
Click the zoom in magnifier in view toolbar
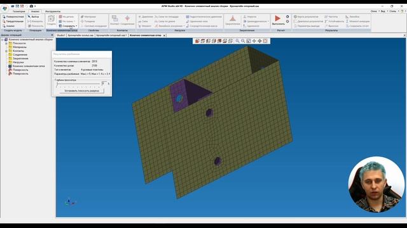pyautogui.click(x=237, y=41)
